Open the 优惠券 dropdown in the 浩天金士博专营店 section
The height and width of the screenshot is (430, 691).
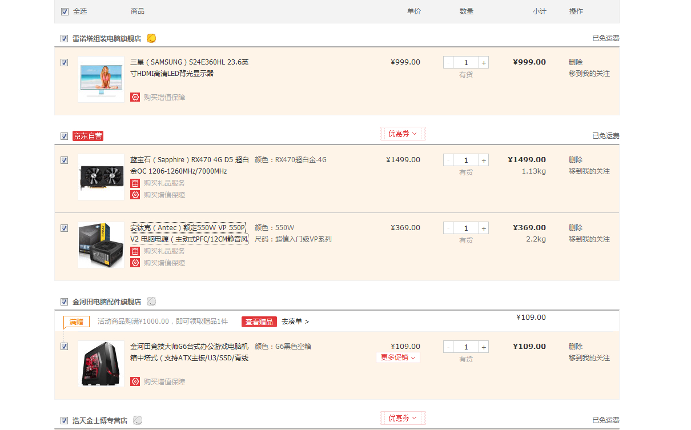click(403, 418)
